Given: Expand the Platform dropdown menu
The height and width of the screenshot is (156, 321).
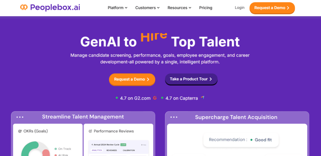Looking at the screenshot, I should (117, 8).
